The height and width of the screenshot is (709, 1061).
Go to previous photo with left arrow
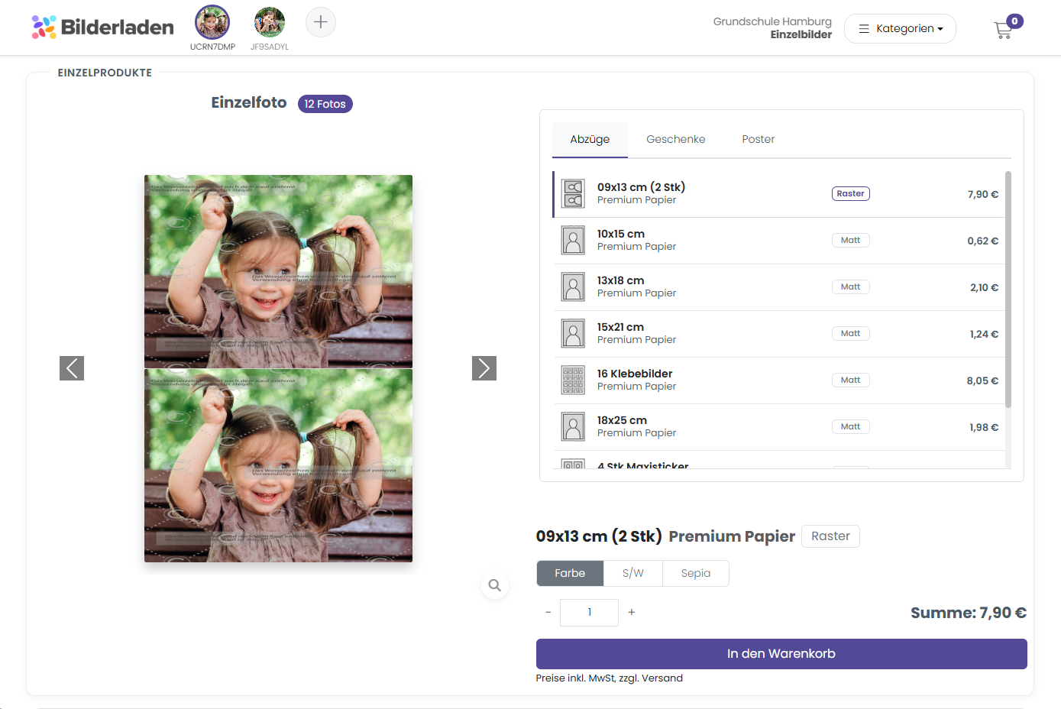click(x=72, y=368)
